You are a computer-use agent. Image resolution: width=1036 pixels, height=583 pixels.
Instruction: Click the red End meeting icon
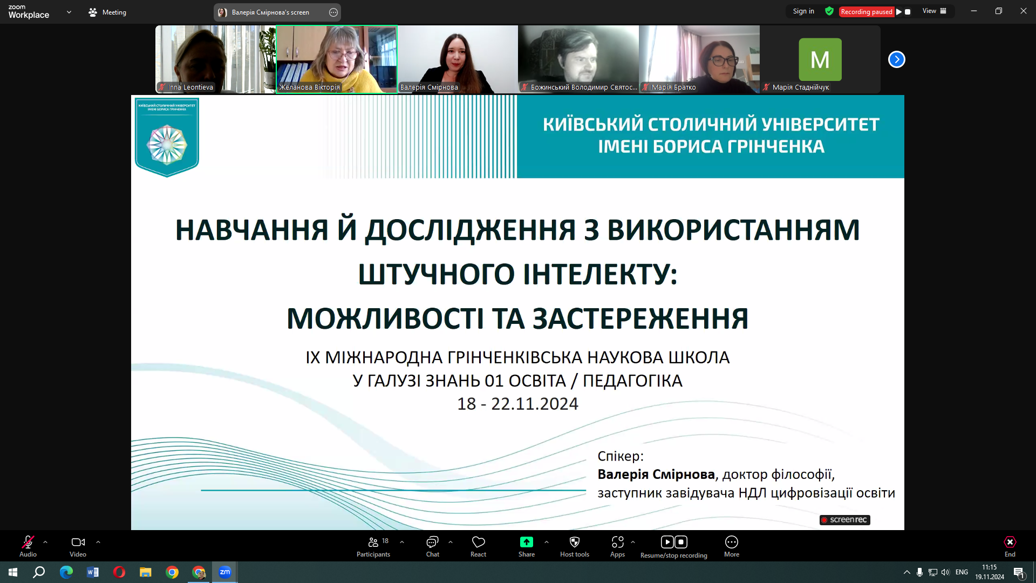click(1010, 542)
